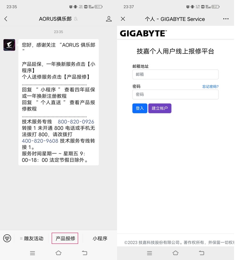Tap the AORUS club avatar in the chat
Viewport: 235px width, 260px height.
click(9, 45)
